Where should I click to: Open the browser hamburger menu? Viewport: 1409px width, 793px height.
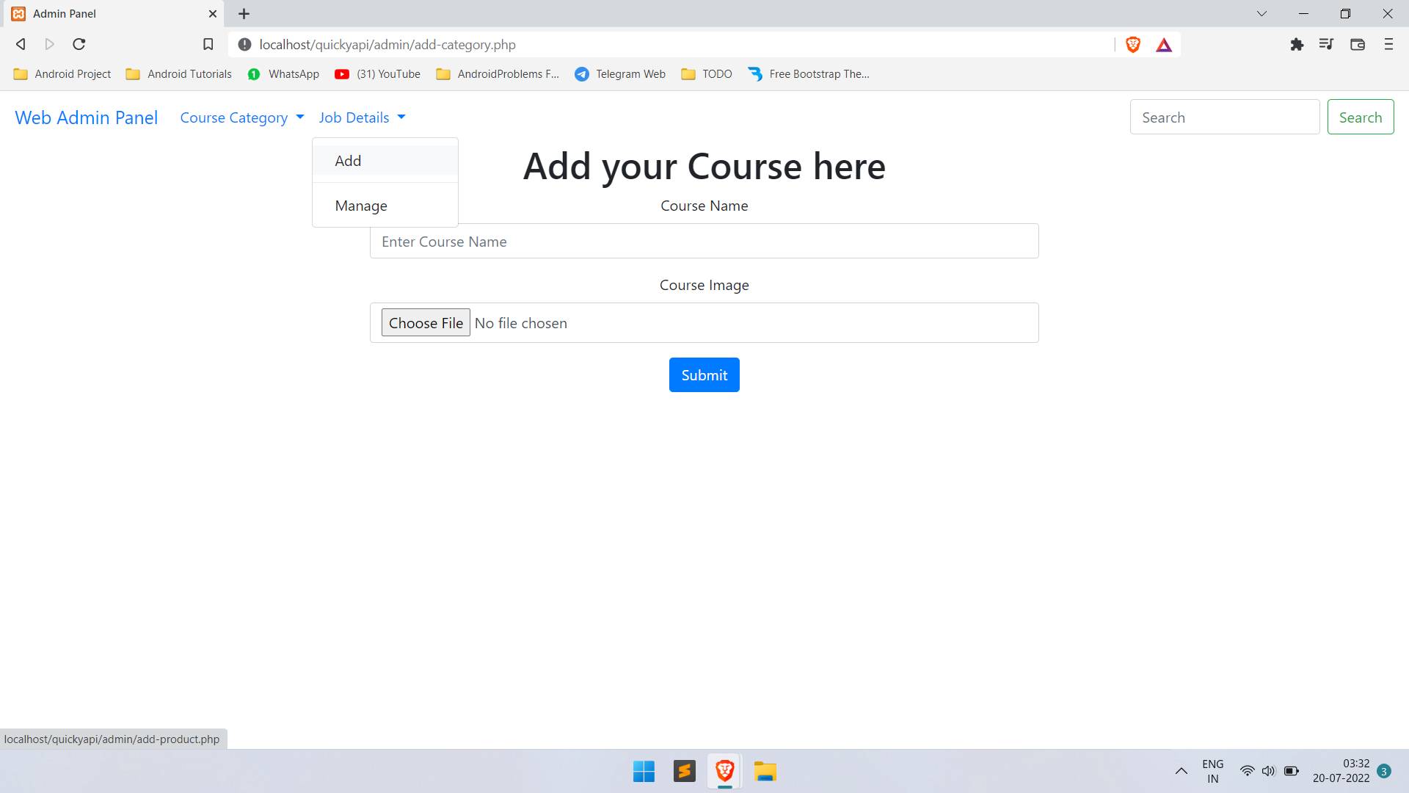1388,44
